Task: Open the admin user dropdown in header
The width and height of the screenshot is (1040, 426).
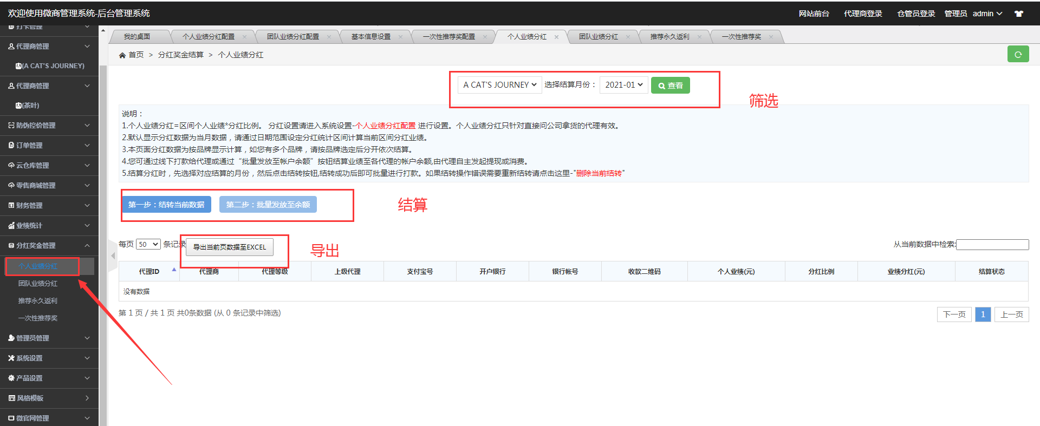Action: 987,14
